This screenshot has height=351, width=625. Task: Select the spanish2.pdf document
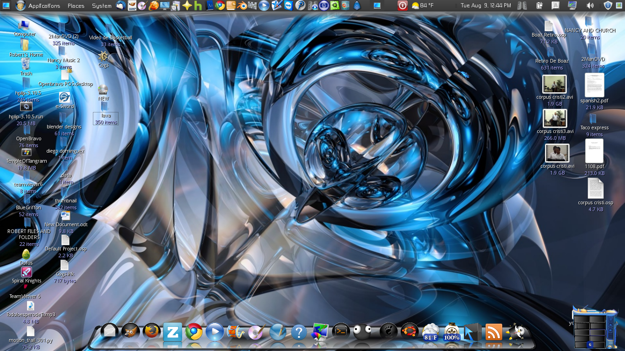tap(594, 91)
